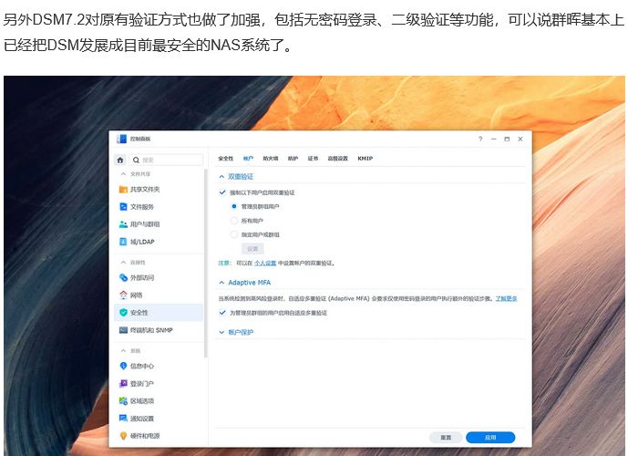Viewport: 628px width, 456px height.
Task: Click the 重置 reset button
Action: [446, 437]
